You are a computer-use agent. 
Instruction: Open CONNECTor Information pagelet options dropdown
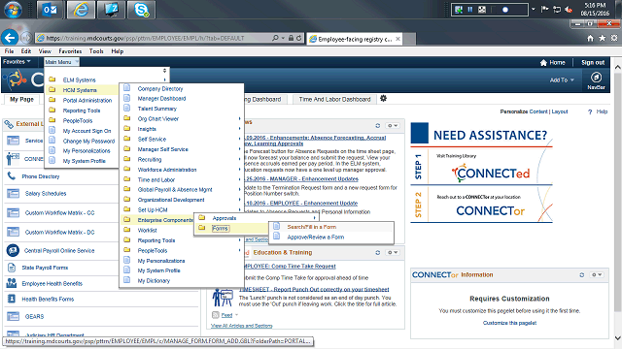pos(597,274)
